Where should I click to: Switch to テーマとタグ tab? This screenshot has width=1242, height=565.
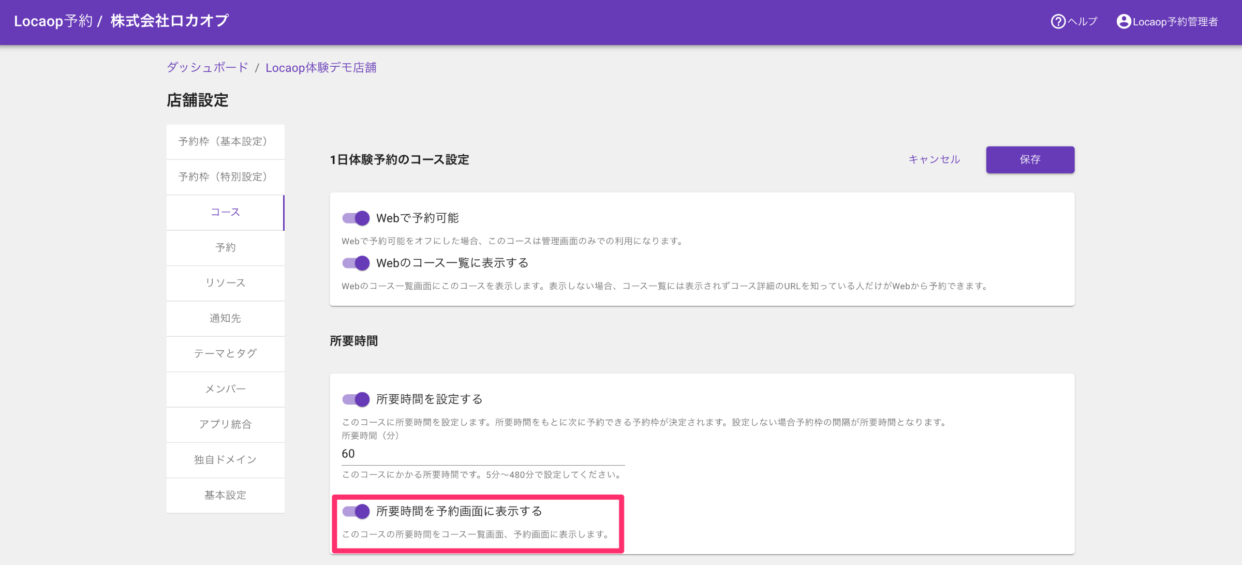pos(225,353)
